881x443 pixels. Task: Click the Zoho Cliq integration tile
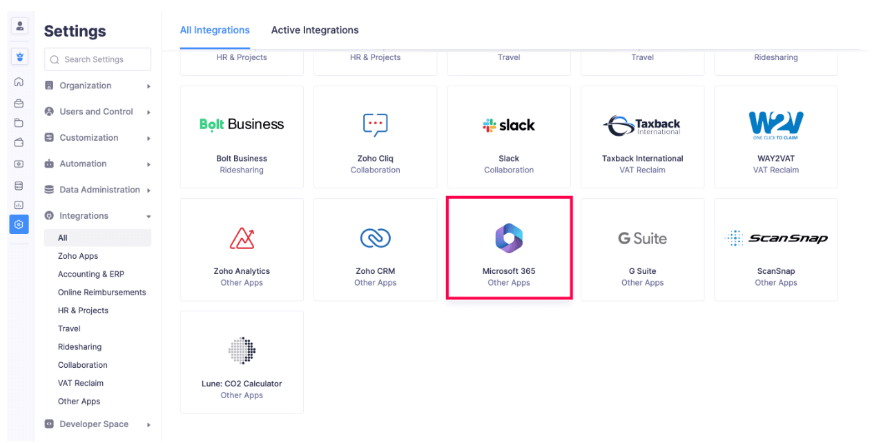[x=375, y=136]
